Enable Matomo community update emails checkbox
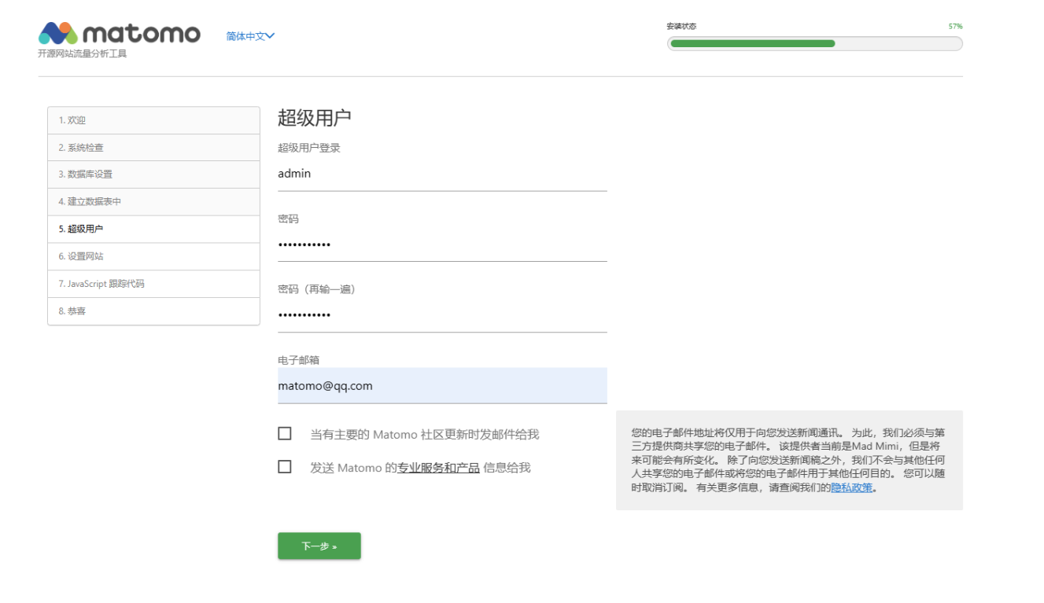Viewport: 1044px width, 603px height. 285,434
